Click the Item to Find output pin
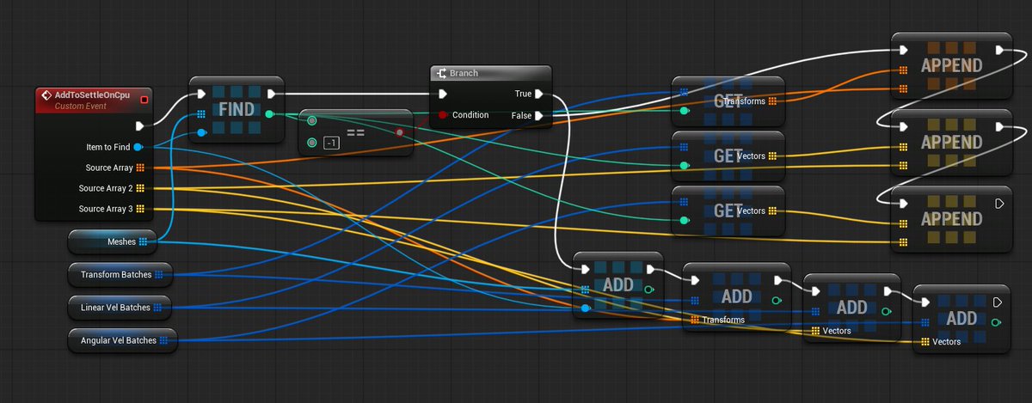Image resolution: width=1032 pixels, height=403 pixels. [x=138, y=147]
